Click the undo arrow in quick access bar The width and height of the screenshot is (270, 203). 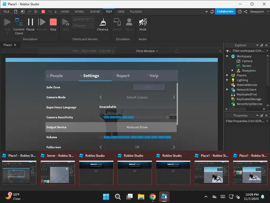tap(50, 12)
